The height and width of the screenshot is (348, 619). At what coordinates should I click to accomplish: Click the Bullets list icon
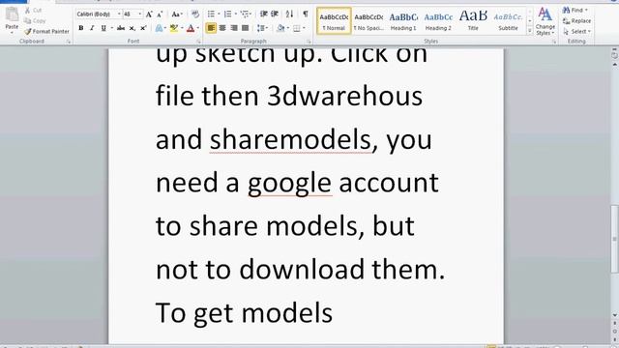click(211, 14)
